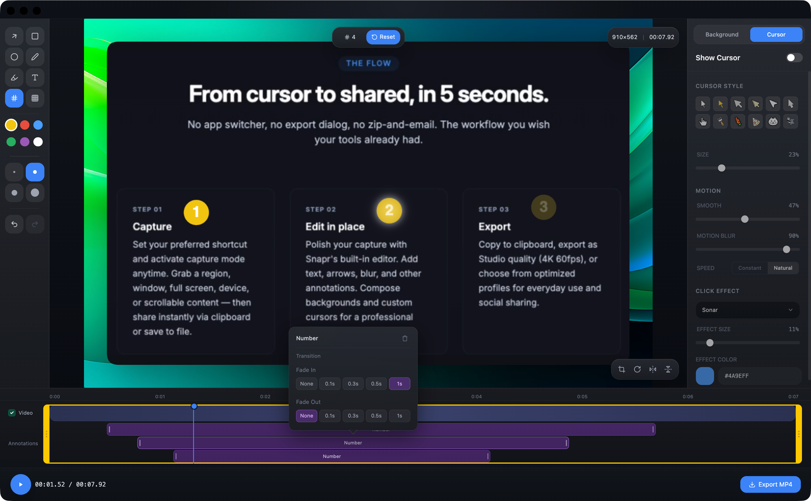Set Fade Out to 0.1s

tap(330, 416)
